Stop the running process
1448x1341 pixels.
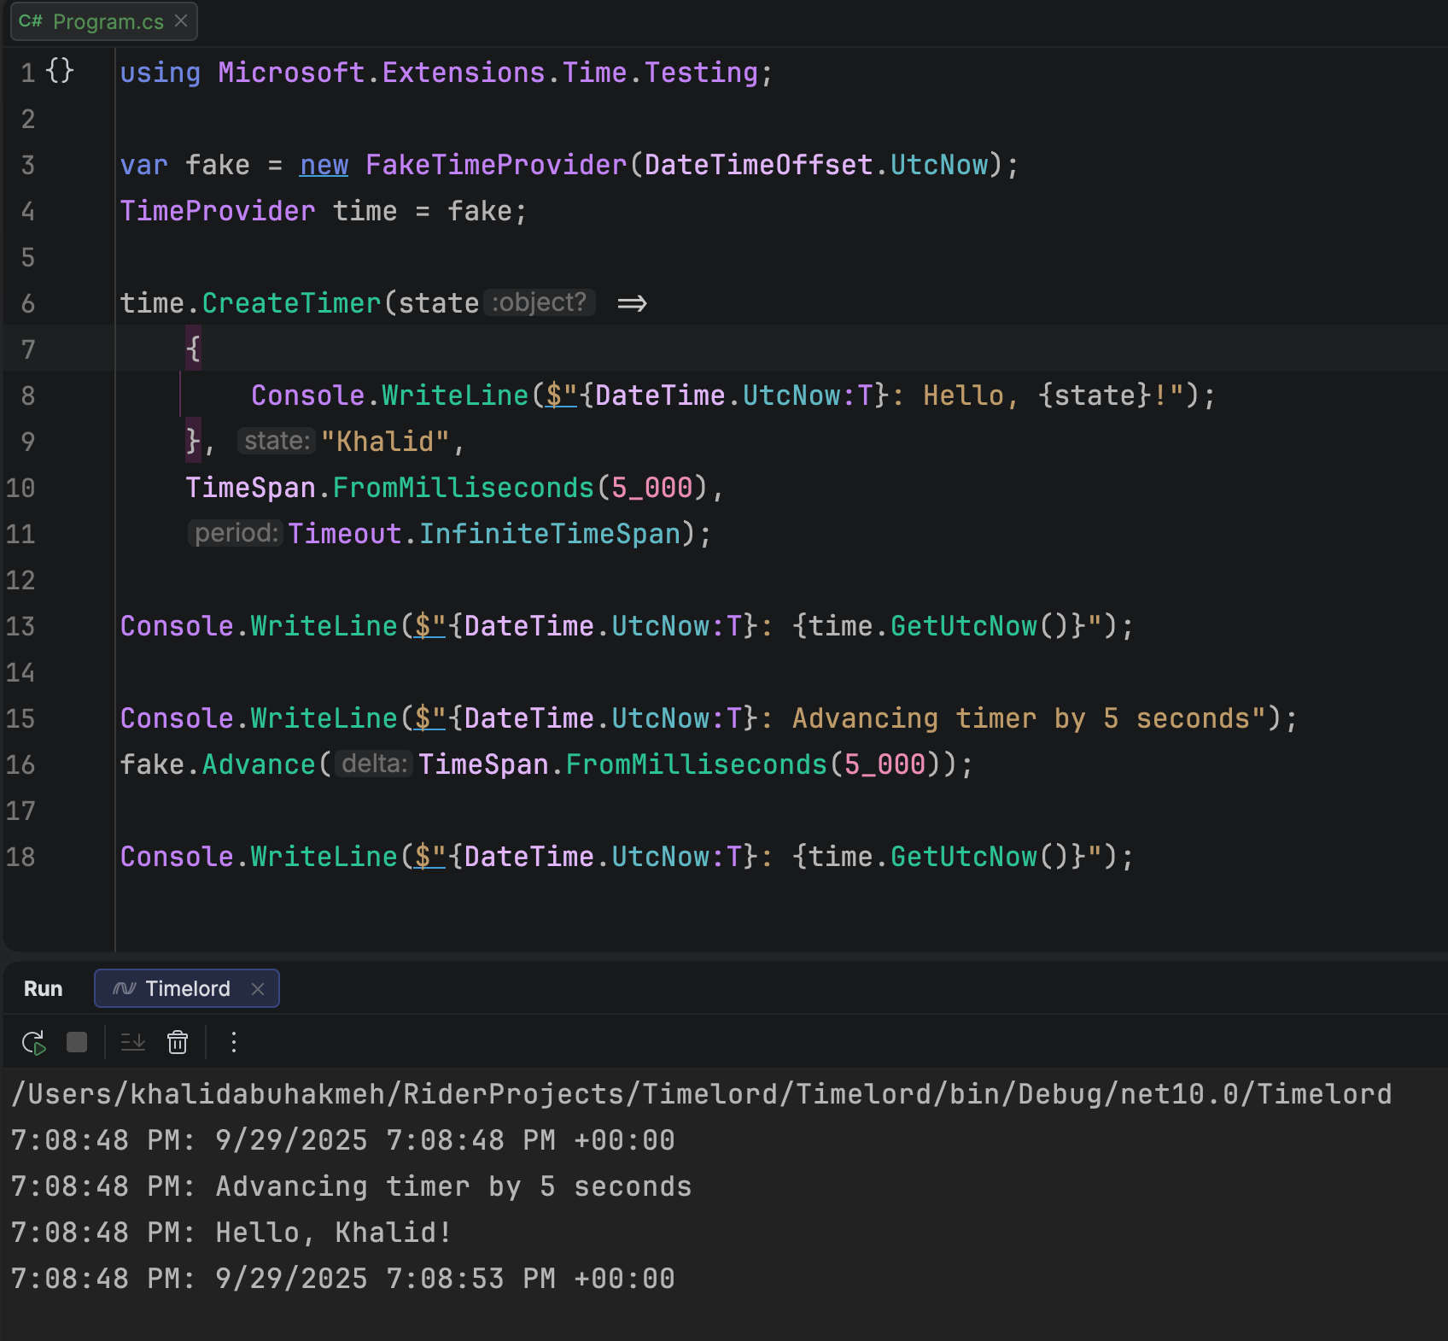click(77, 1042)
